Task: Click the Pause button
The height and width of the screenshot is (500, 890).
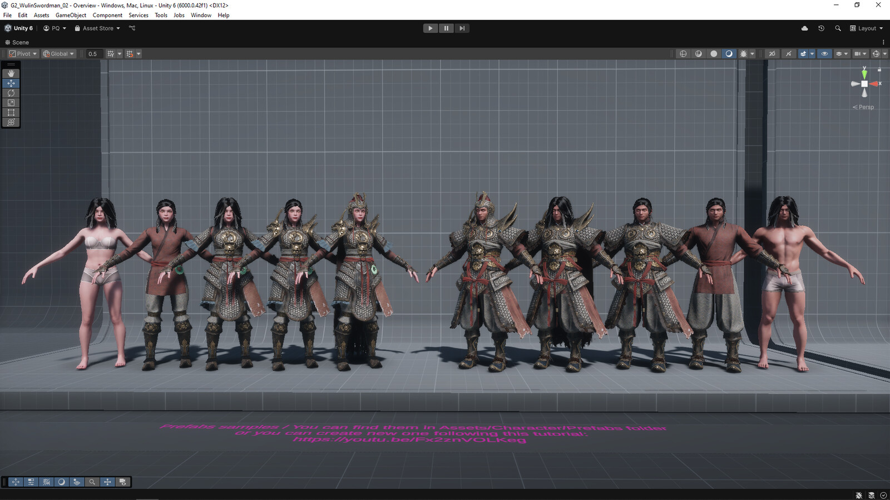Action: pos(446,28)
